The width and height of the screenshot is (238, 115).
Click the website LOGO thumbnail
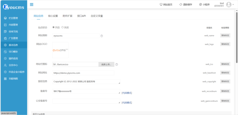(x=60, y=50)
